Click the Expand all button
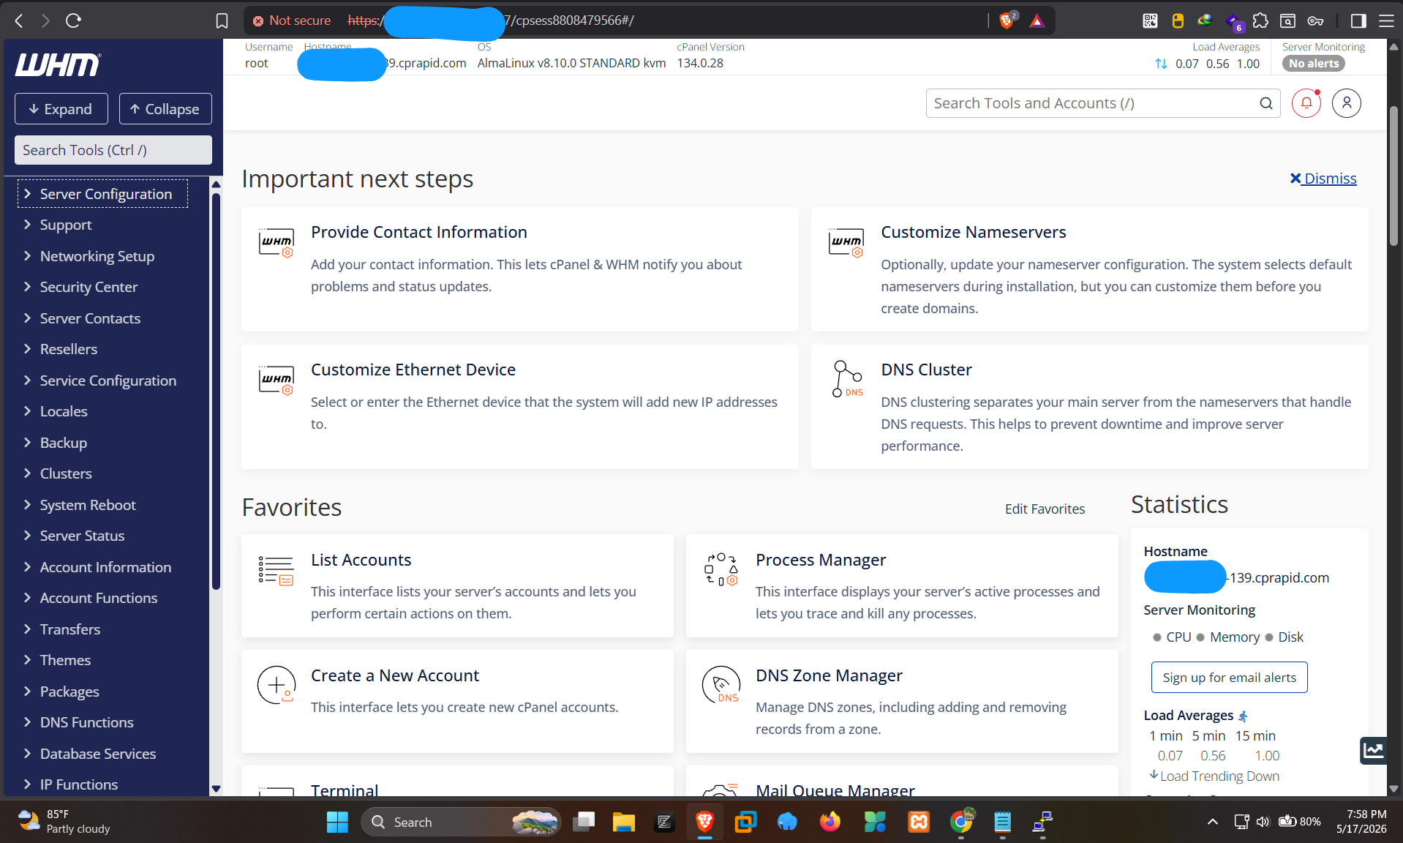This screenshot has width=1403, height=843. click(x=61, y=109)
